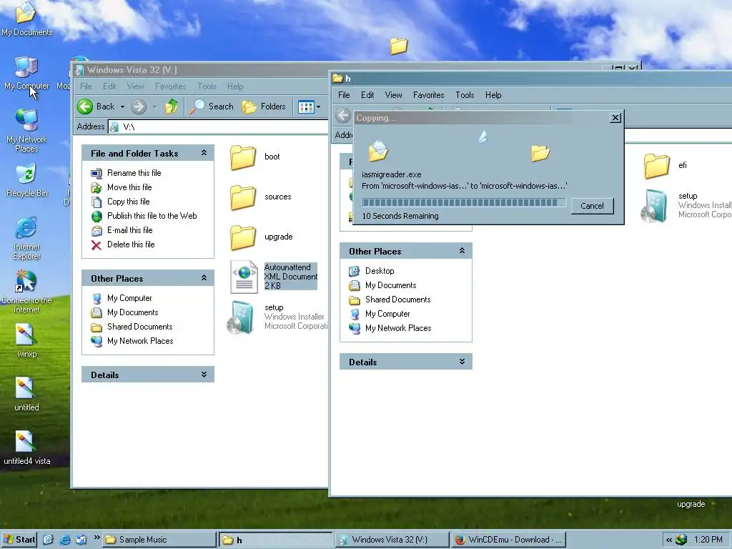Cancel the copy operation

click(x=592, y=206)
